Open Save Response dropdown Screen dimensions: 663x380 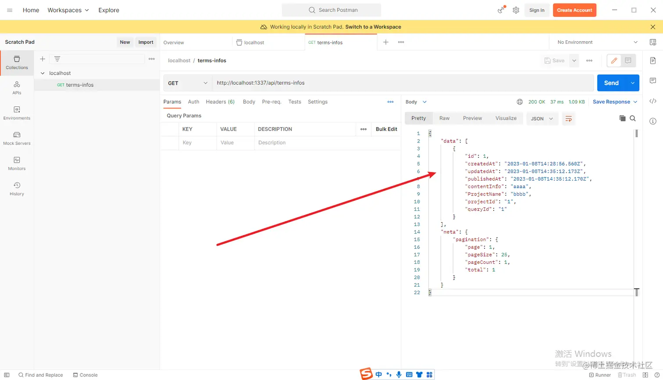[615, 102]
